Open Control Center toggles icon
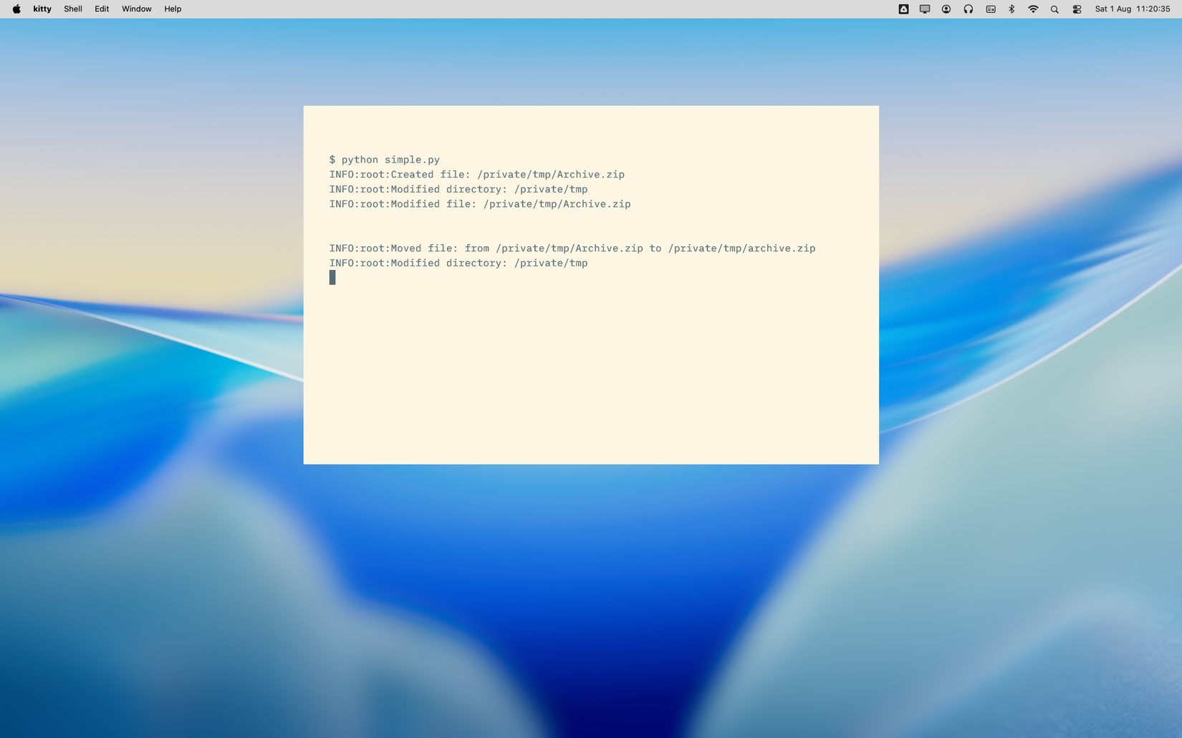The width and height of the screenshot is (1182, 738). coord(1077,9)
